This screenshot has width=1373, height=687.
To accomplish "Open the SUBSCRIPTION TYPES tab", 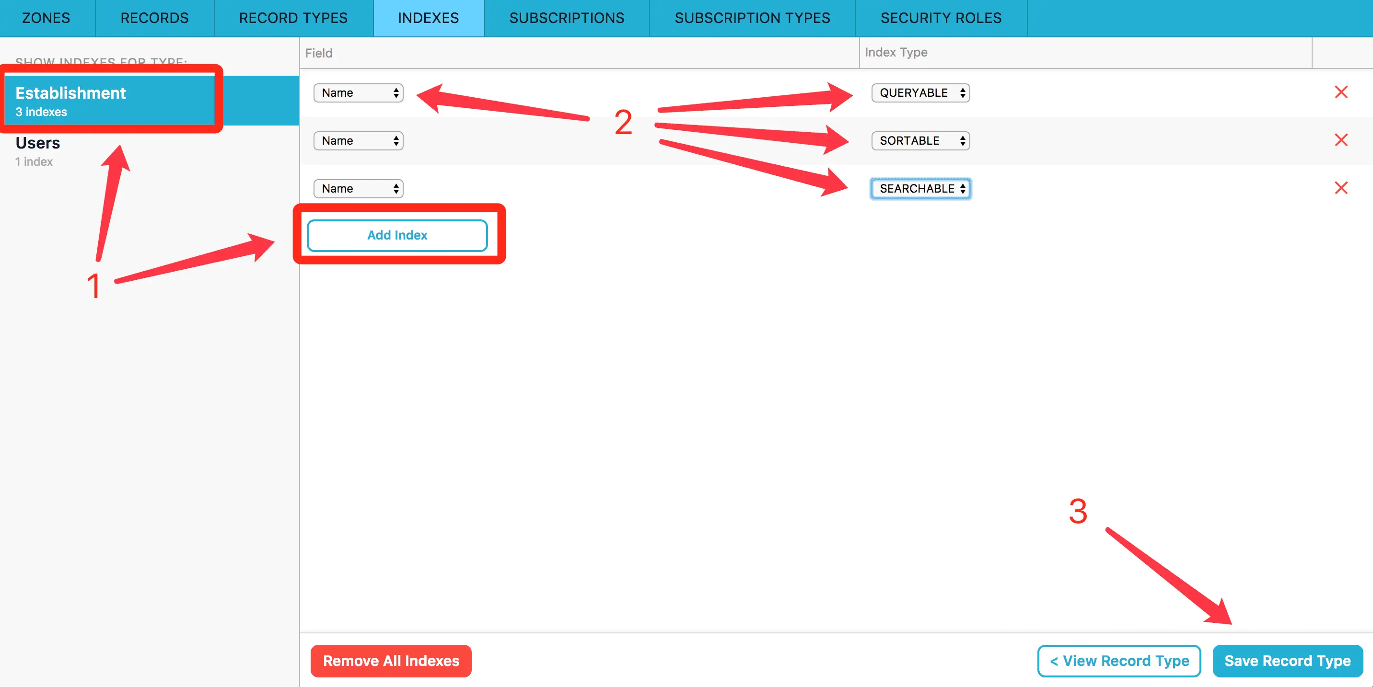I will [752, 18].
